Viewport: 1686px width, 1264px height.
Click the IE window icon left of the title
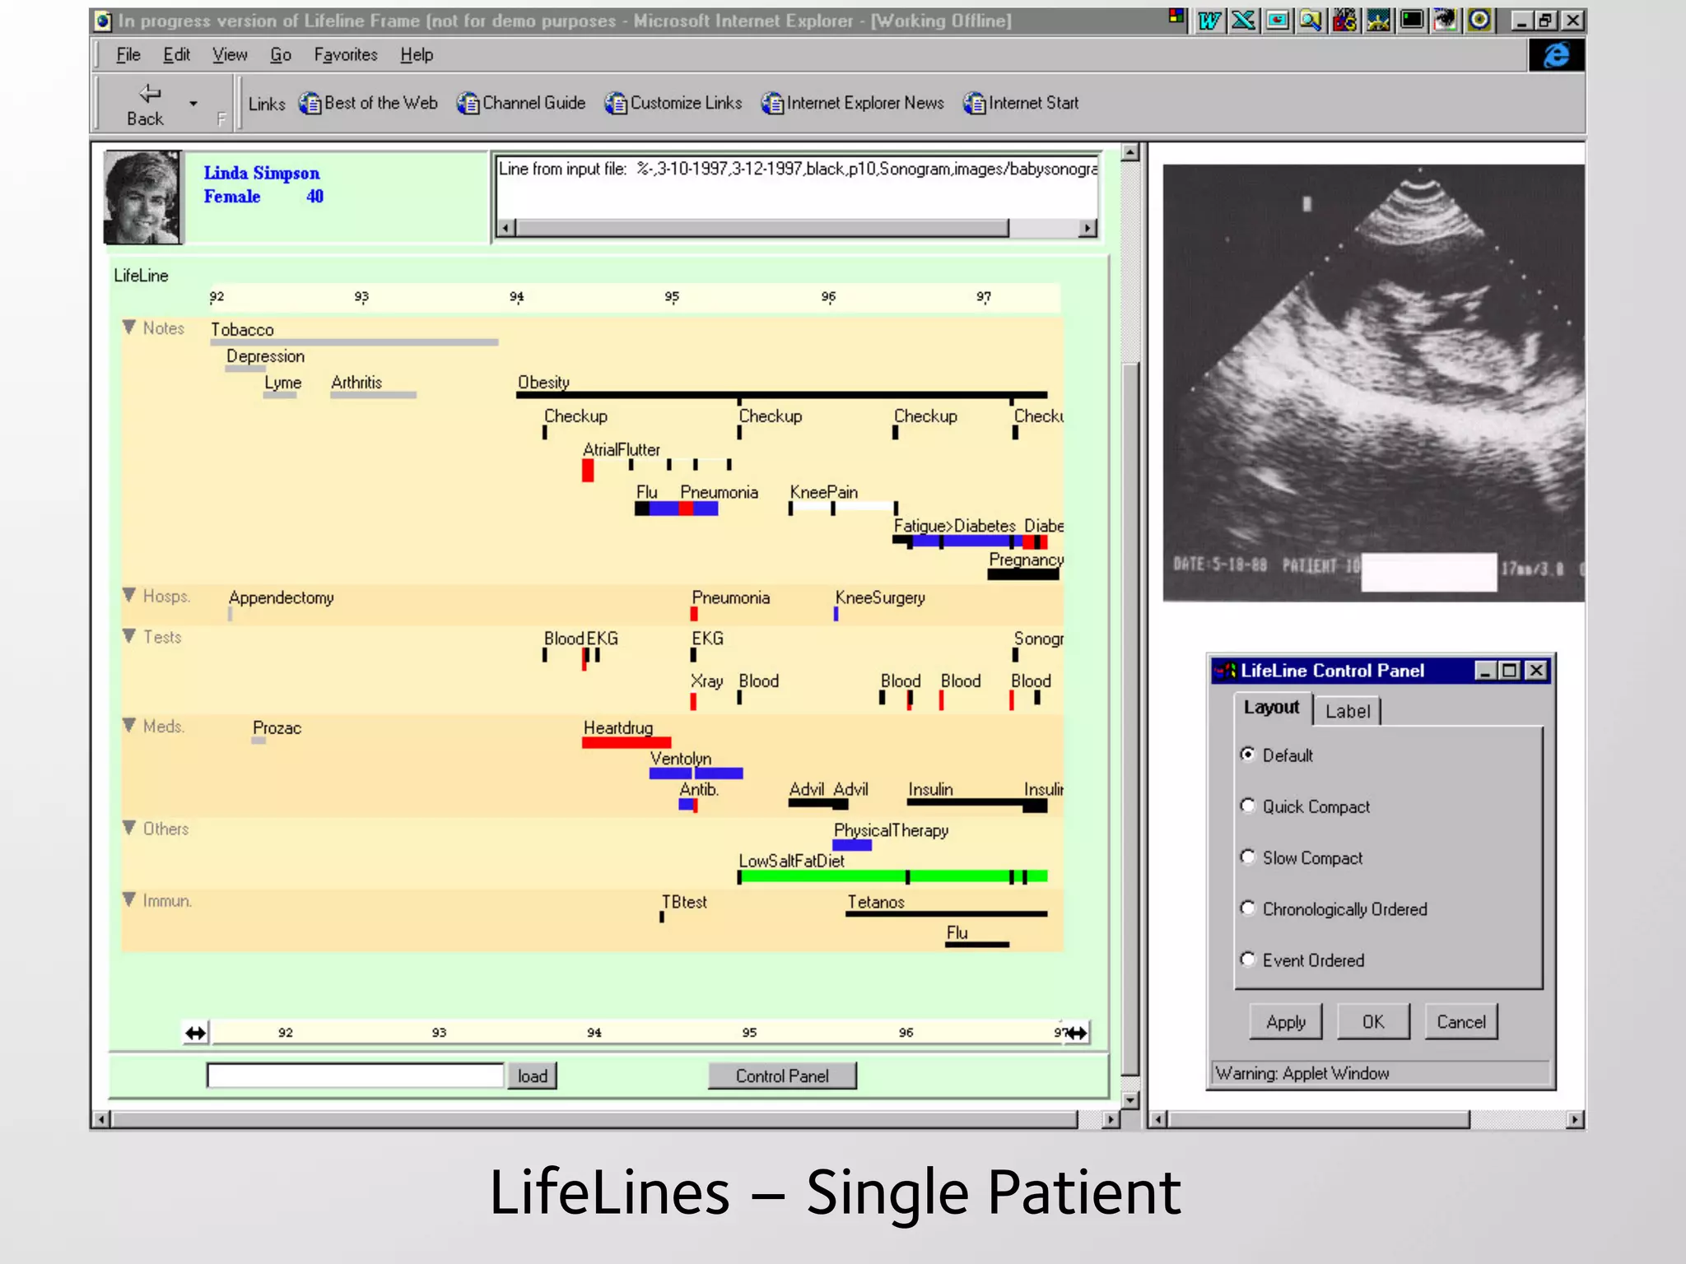[x=103, y=21]
